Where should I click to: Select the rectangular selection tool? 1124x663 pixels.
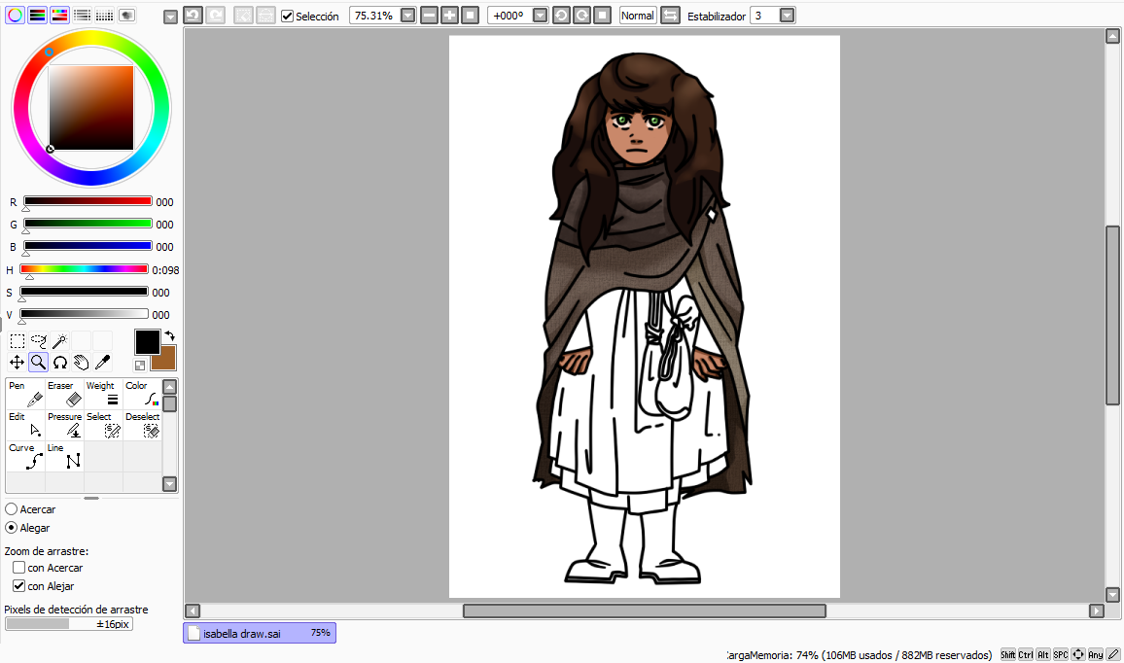pyautogui.click(x=18, y=341)
